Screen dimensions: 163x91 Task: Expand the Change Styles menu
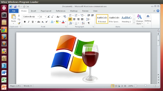click(x=140, y=19)
